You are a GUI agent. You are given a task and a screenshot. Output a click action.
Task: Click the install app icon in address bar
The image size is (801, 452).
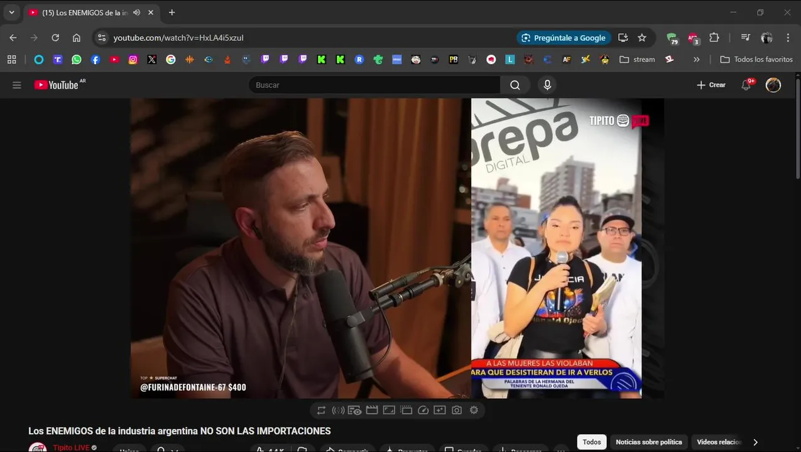(x=623, y=38)
